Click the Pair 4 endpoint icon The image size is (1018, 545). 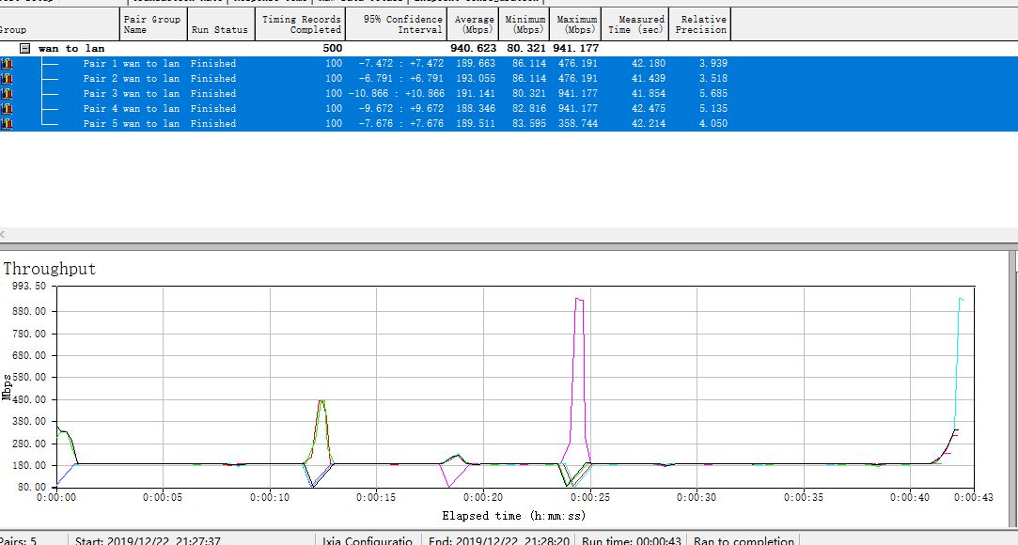pyautogui.click(x=6, y=109)
